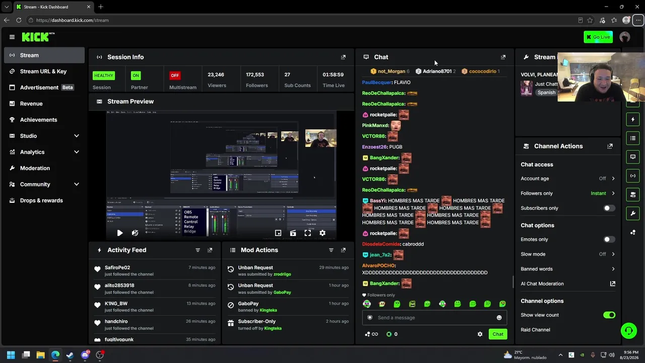The height and width of the screenshot is (363, 645).
Task: Open Discord from the taskbar
Action: (85, 355)
